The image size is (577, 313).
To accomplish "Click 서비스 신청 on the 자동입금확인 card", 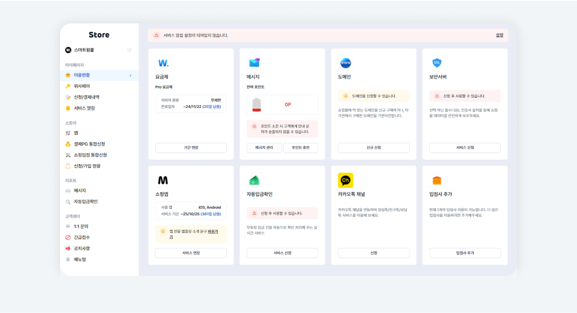I will pyautogui.click(x=282, y=253).
